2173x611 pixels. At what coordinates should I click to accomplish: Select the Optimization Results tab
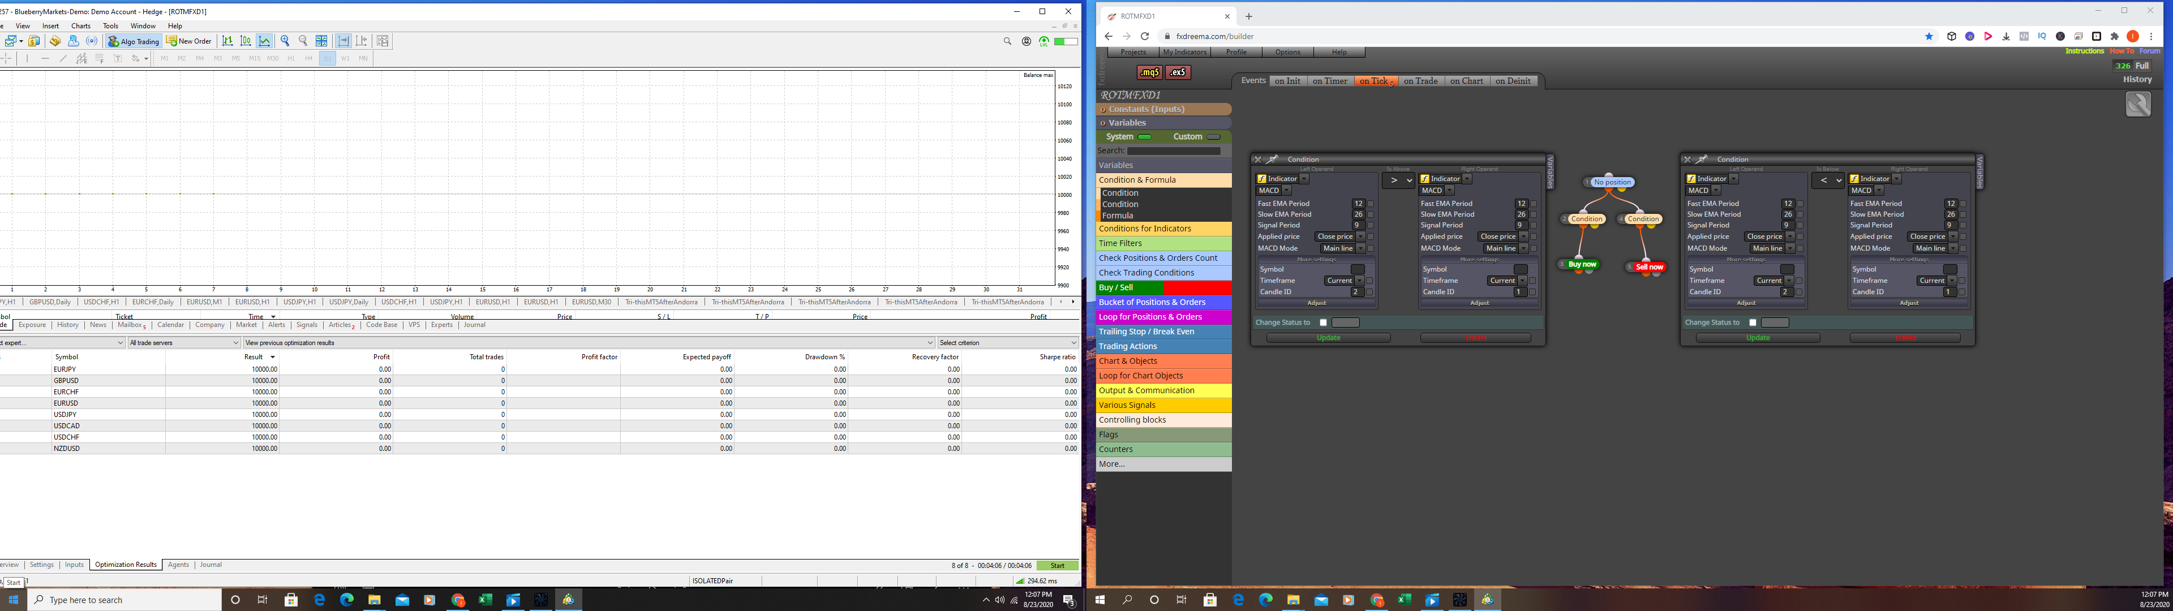coord(126,565)
